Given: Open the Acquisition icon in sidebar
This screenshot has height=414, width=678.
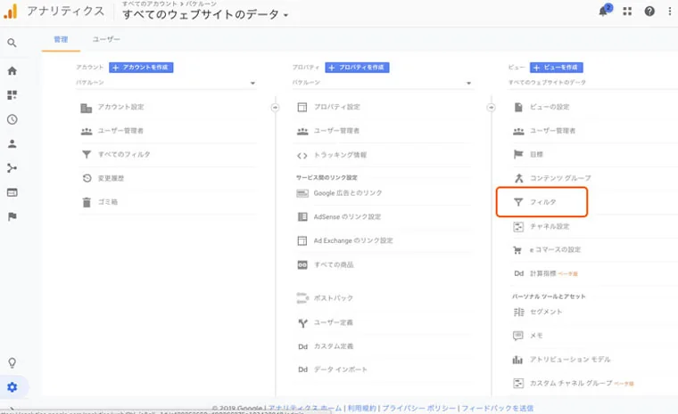Looking at the screenshot, I should coord(12,168).
